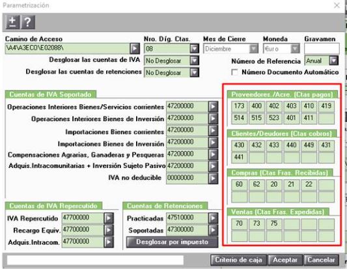Click the IVA Repercutido account field
The image size is (347, 269).
83,218
